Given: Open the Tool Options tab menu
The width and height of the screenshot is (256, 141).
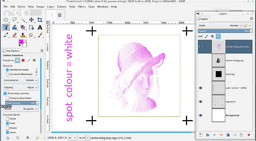Looking at the screenshot, I should tap(42, 51).
